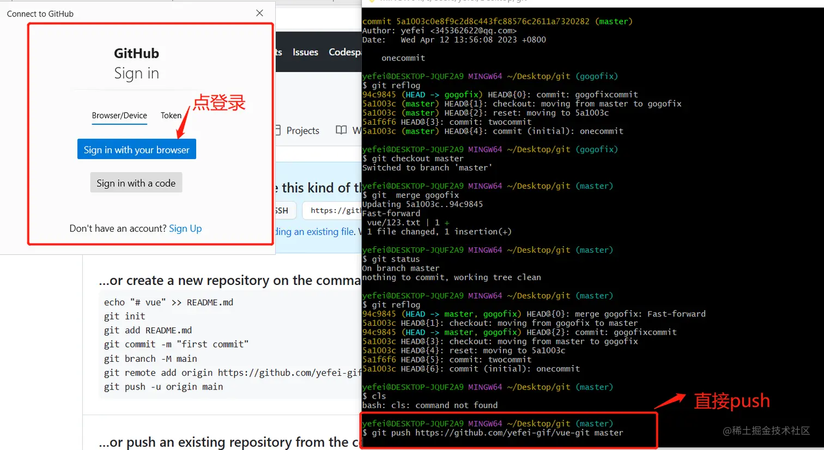This screenshot has width=824, height=450.
Task: Click the '$ git status' terminal line
Action: 391,259
